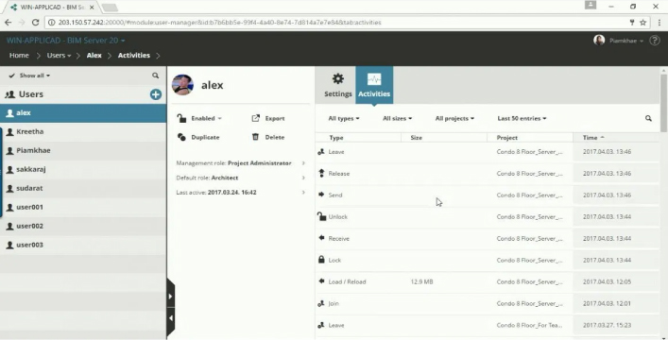
Task: Close the WIN-APPLICAD browser tab
Action: click(91, 8)
